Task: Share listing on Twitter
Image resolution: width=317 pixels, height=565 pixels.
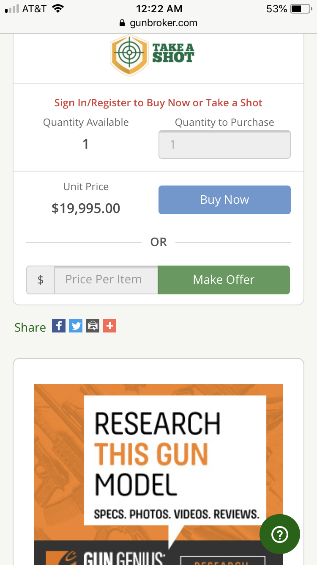Action: pyautogui.click(x=76, y=326)
